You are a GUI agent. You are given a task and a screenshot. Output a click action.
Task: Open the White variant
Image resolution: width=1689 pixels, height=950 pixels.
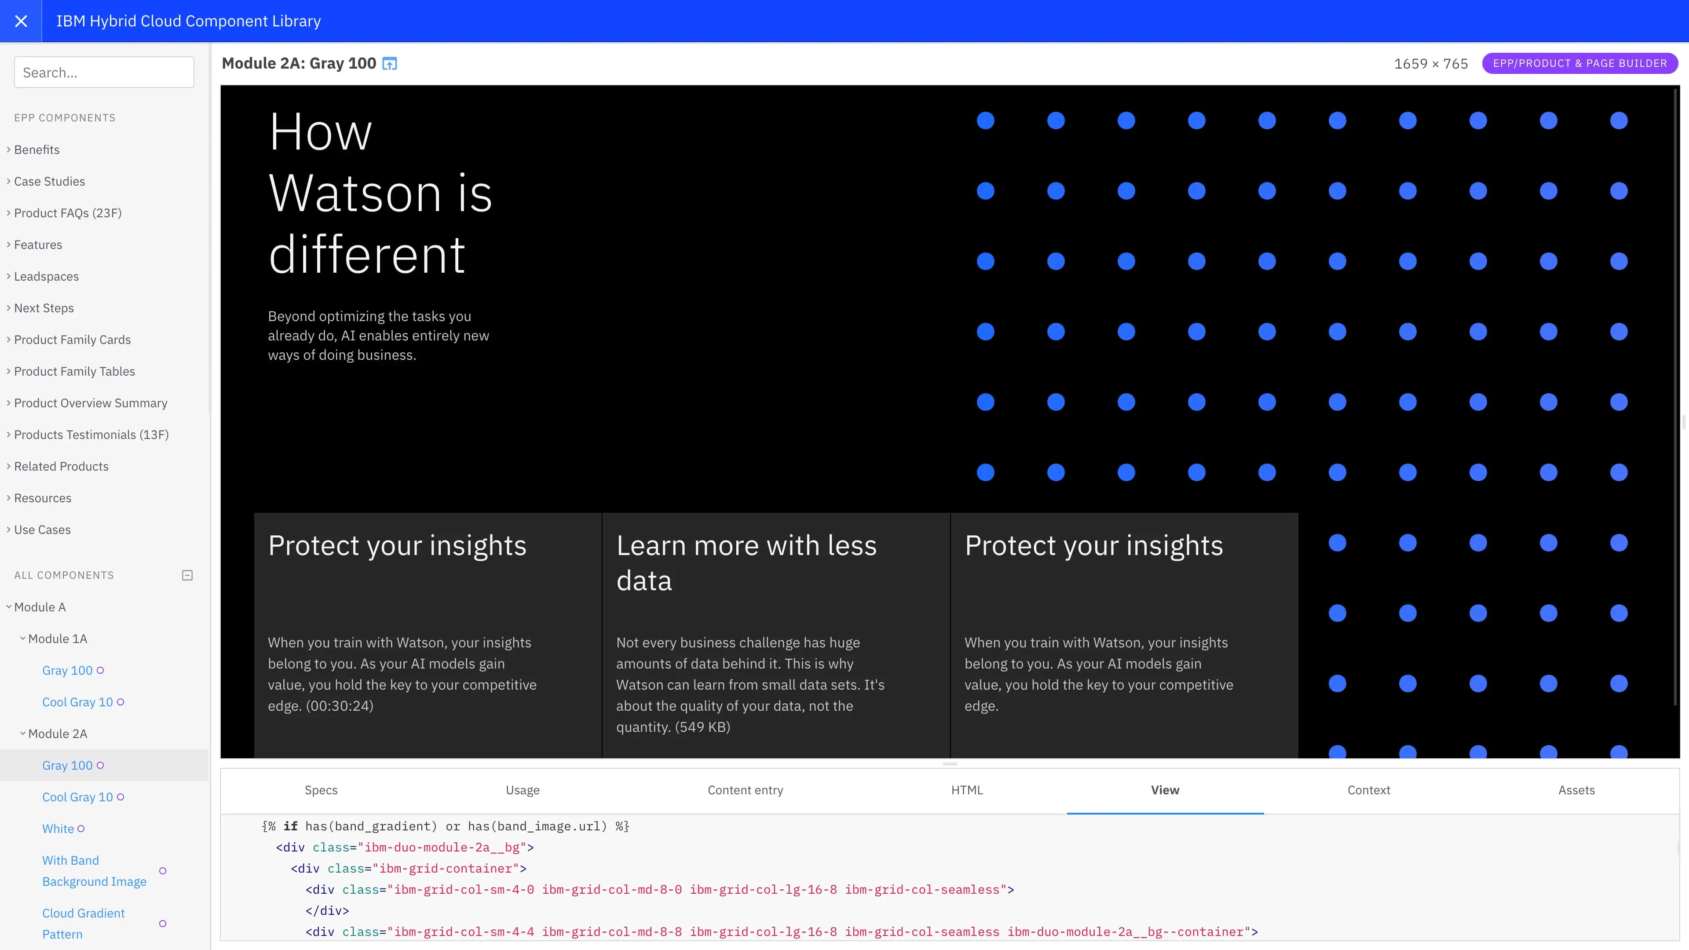click(58, 829)
